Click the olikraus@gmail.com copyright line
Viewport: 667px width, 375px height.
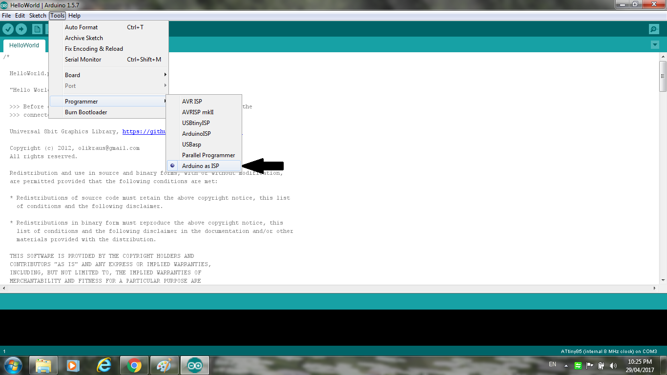pos(75,148)
